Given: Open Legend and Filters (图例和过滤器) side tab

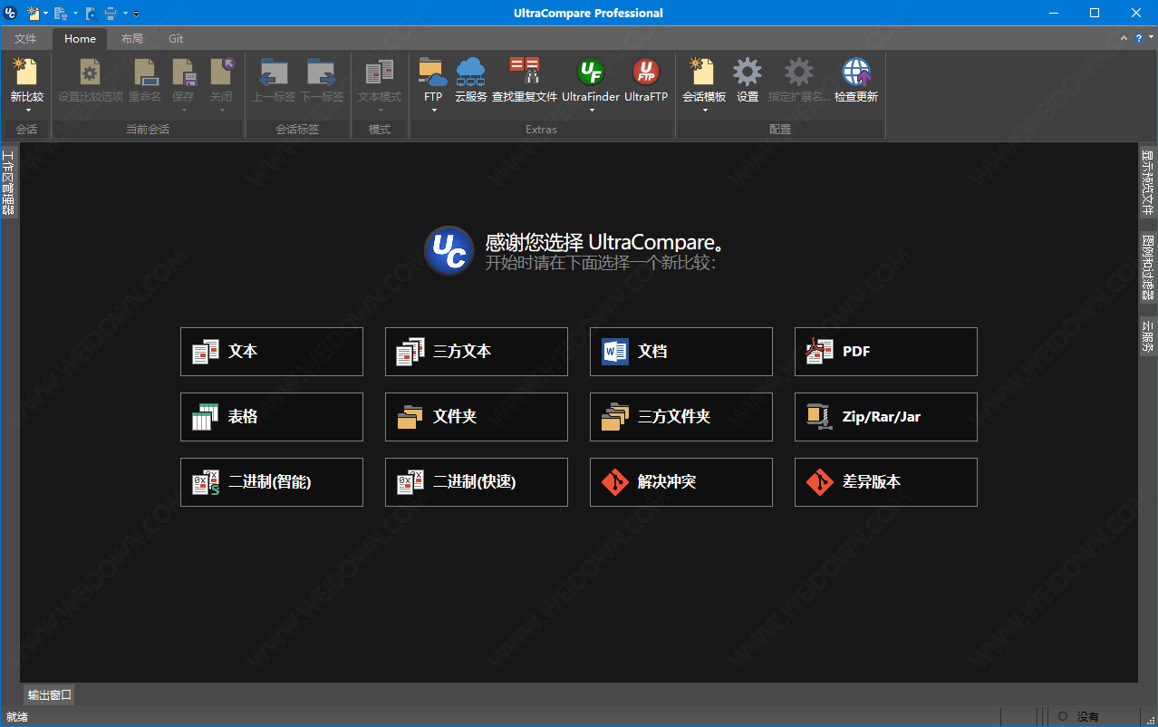Looking at the screenshot, I should pyautogui.click(x=1148, y=267).
